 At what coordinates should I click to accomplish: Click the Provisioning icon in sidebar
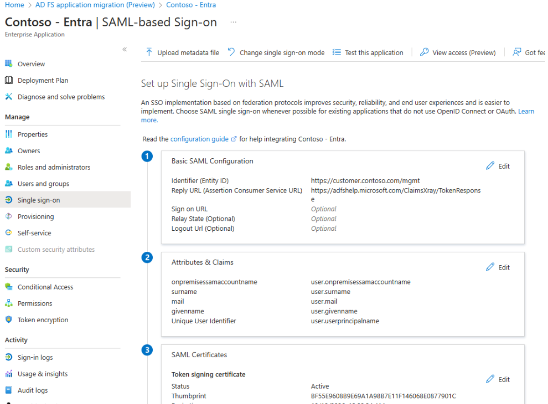(9, 216)
